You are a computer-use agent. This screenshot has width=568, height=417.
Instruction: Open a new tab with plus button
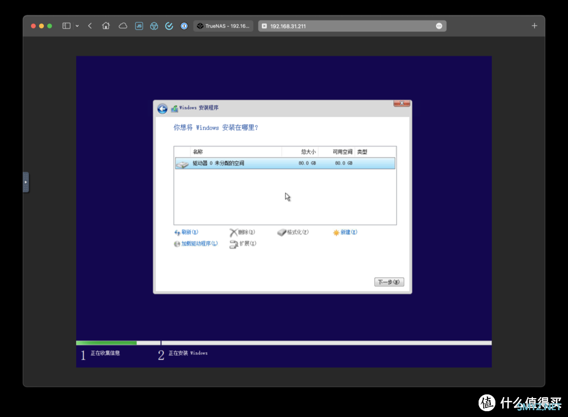(x=534, y=26)
